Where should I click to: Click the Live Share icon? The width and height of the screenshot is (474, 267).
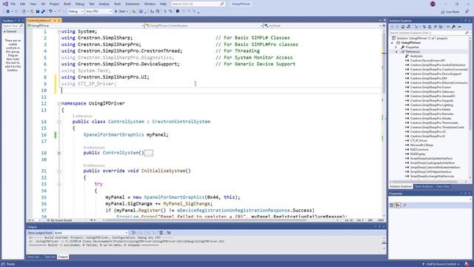[443, 12]
